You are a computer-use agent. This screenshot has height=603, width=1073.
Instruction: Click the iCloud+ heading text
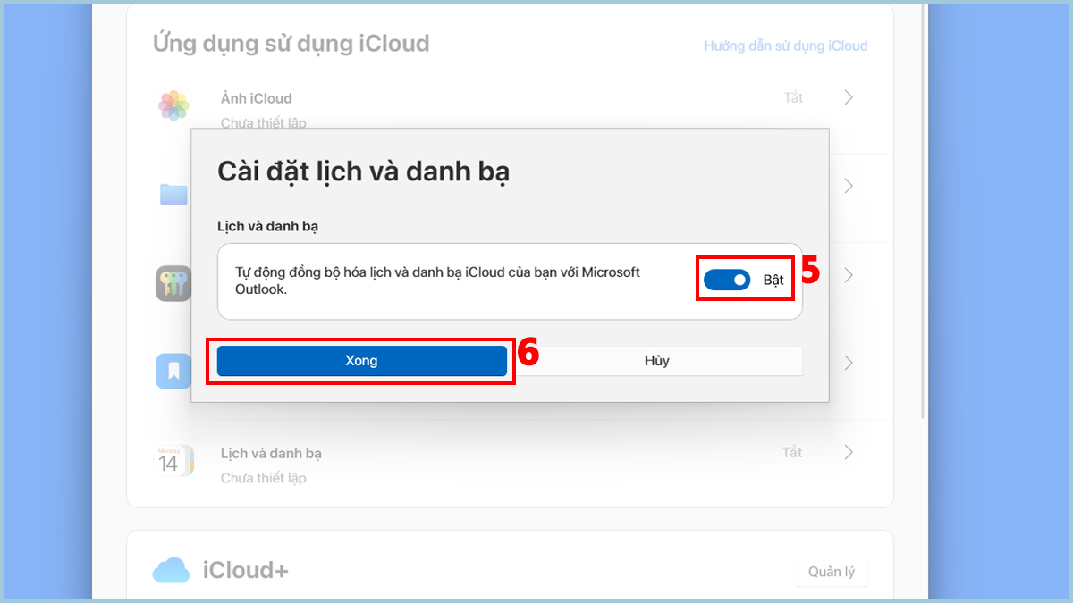[x=246, y=570]
